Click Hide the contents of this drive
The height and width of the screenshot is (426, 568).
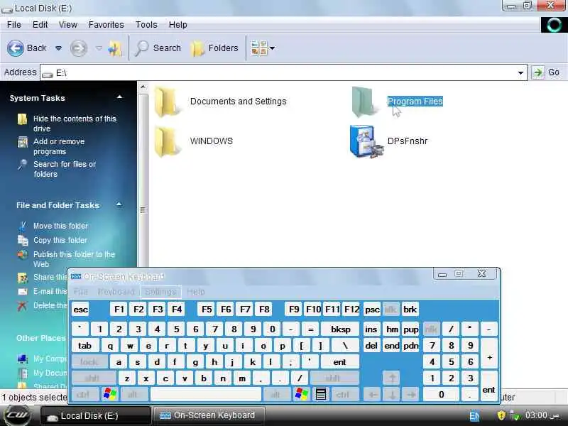click(75, 124)
